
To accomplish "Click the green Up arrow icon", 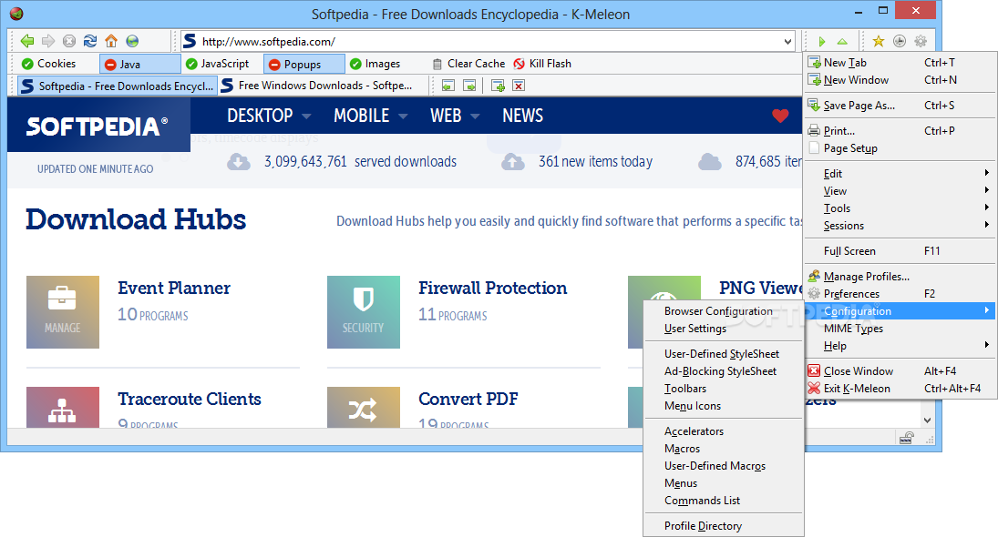I will tap(842, 41).
